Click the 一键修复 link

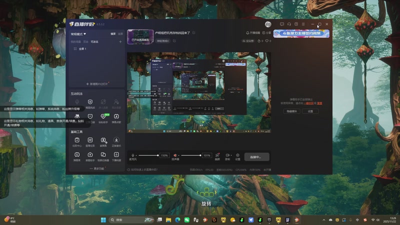point(308,103)
